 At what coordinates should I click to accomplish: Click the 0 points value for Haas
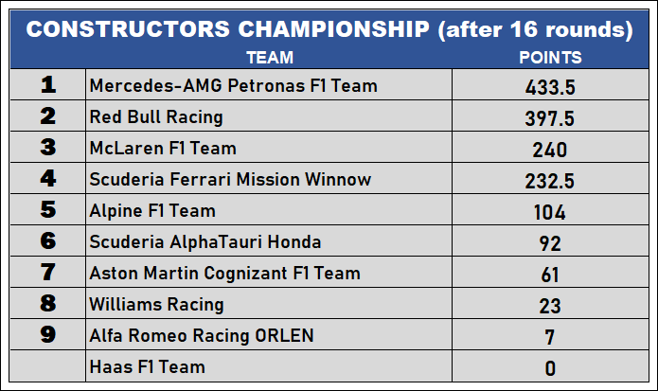coord(550,367)
